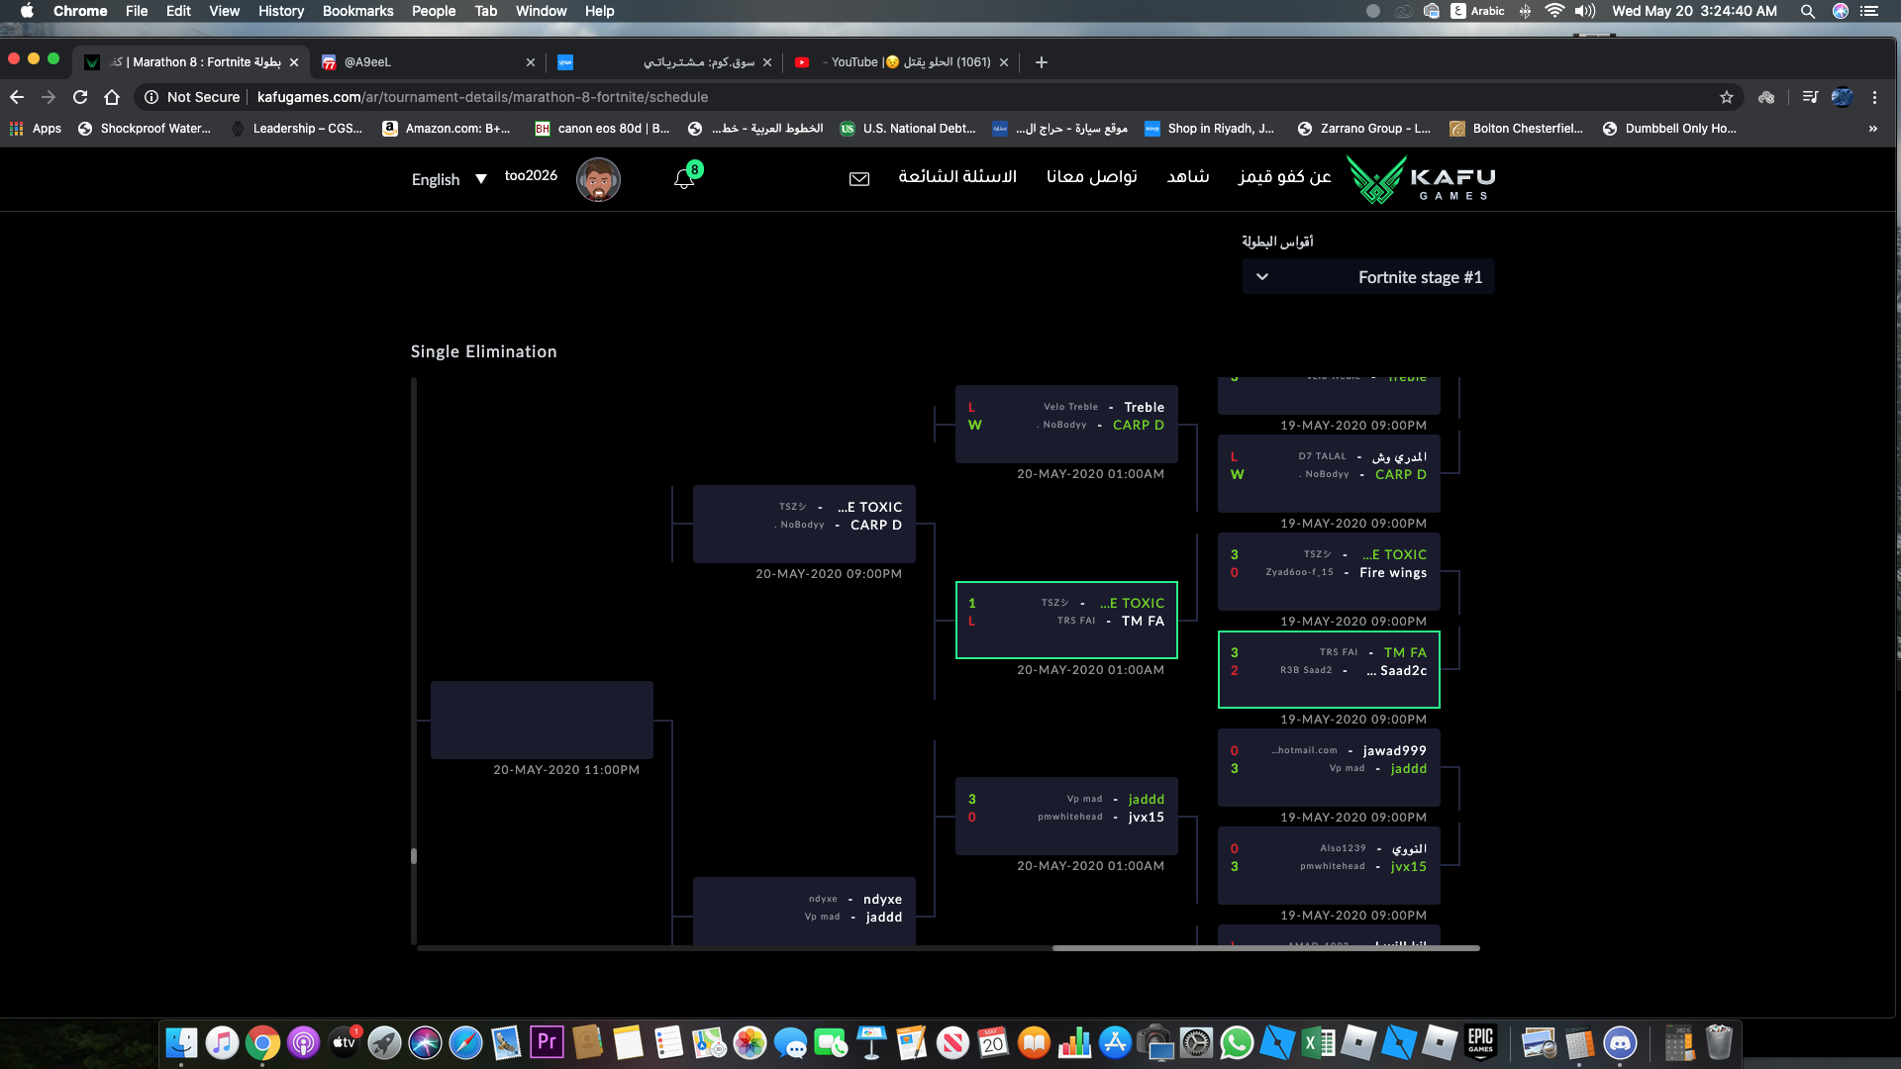Image resolution: width=1901 pixels, height=1069 pixels.
Task: Open Excel from the dock
Action: pyautogui.click(x=1318, y=1042)
